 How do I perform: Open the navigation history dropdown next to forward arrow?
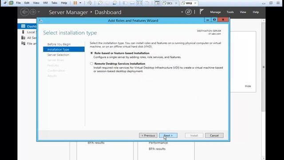pyautogui.click(x=39, y=12)
